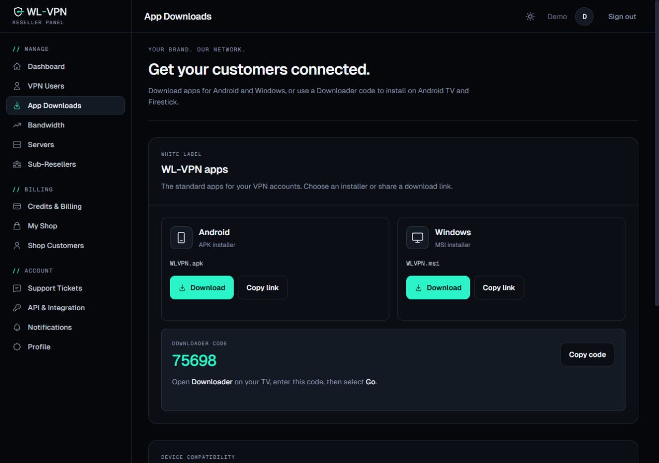The image size is (659, 463).
Task: Navigate to Servers
Action: click(65, 144)
